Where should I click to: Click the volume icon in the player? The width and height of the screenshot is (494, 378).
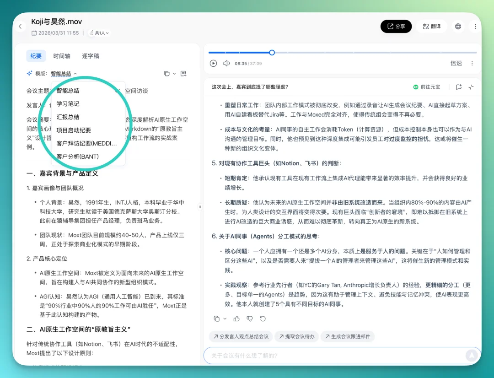[226, 63]
